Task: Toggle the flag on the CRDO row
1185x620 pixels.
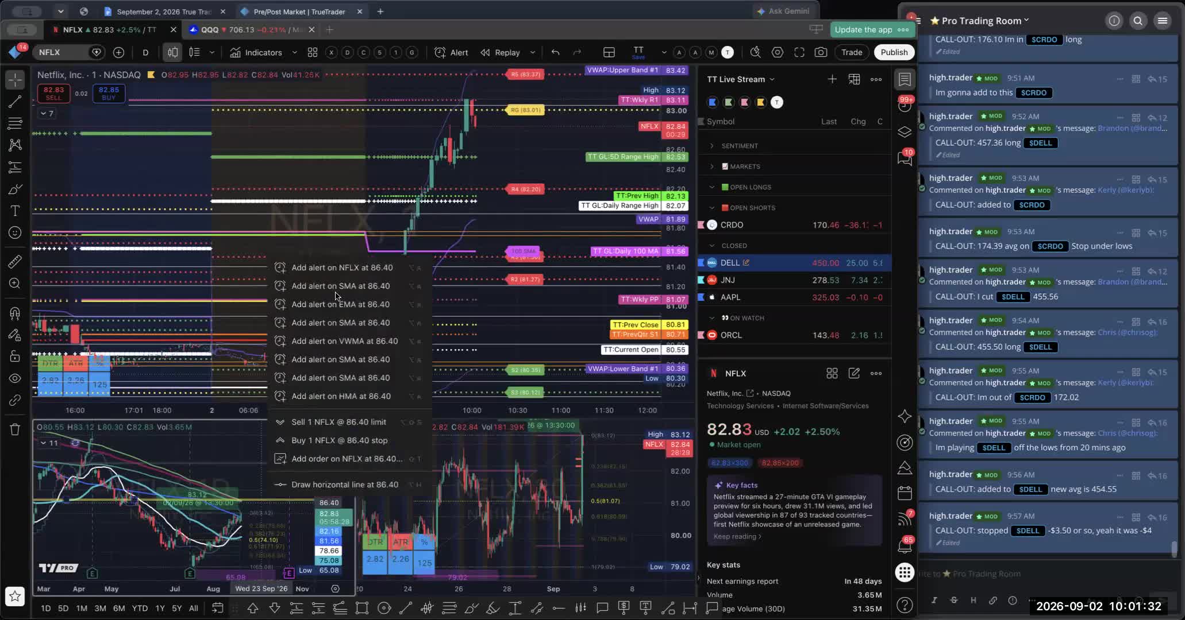Action: 701,225
